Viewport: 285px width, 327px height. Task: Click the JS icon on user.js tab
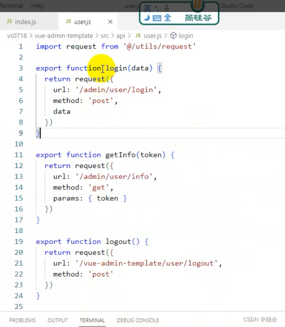pos(68,21)
